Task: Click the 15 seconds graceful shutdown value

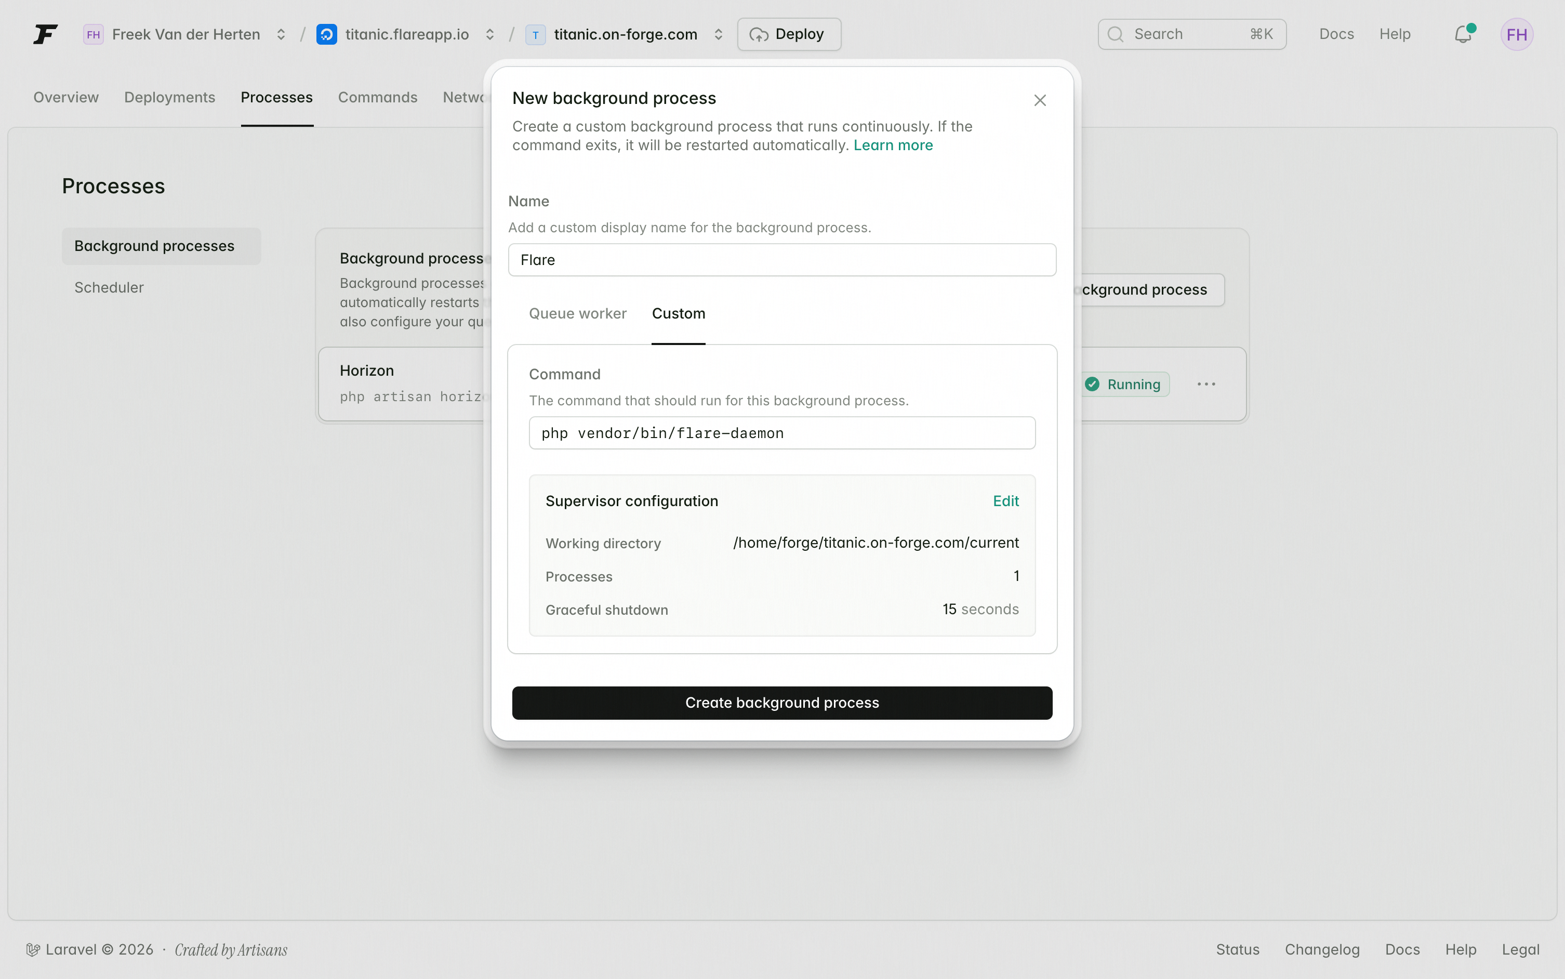Action: click(x=980, y=610)
